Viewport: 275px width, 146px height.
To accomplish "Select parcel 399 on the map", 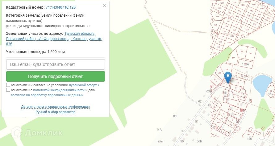I will pyautogui.click(x=233, y=58).
